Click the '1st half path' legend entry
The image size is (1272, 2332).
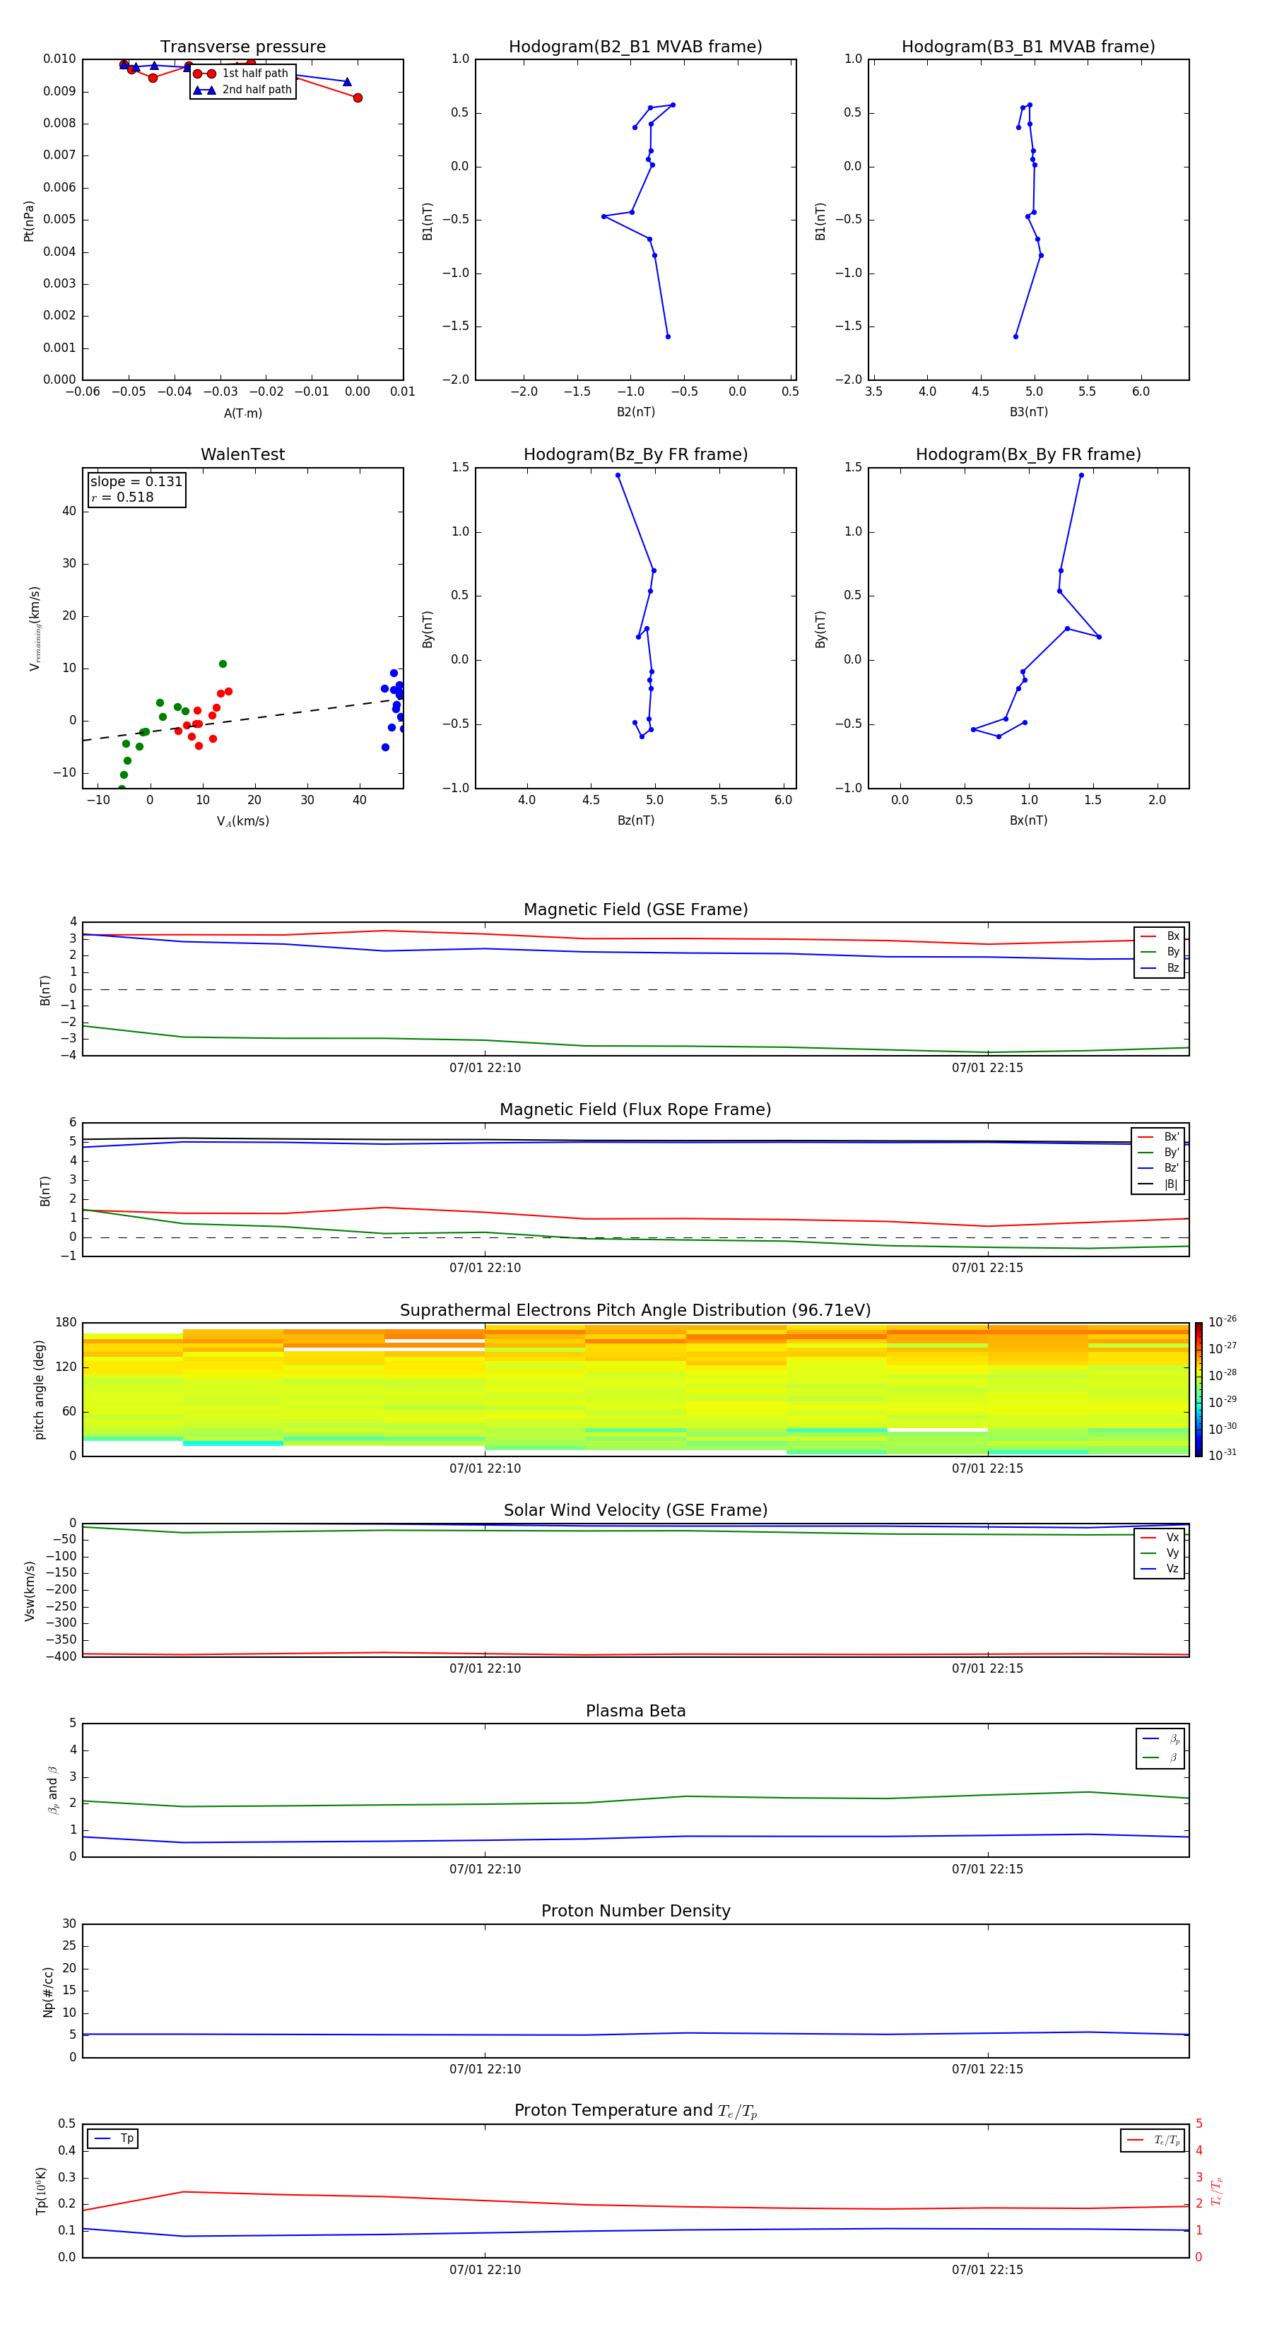(x=242, y=73)
